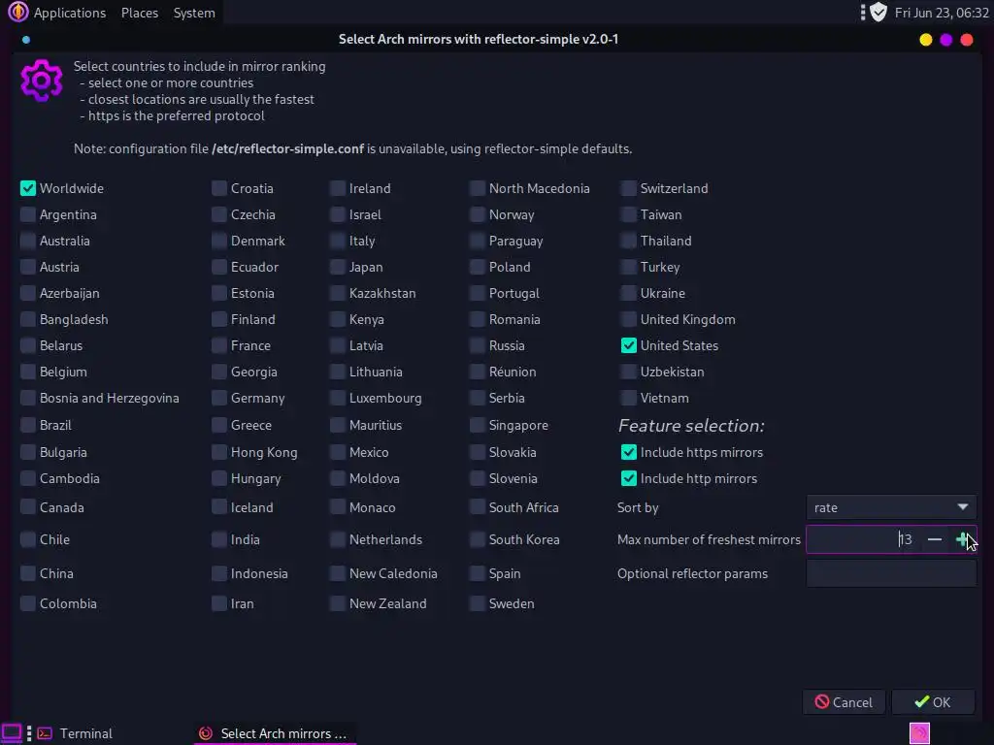Click the shield icon in the system tray

[x=878, y=12]
